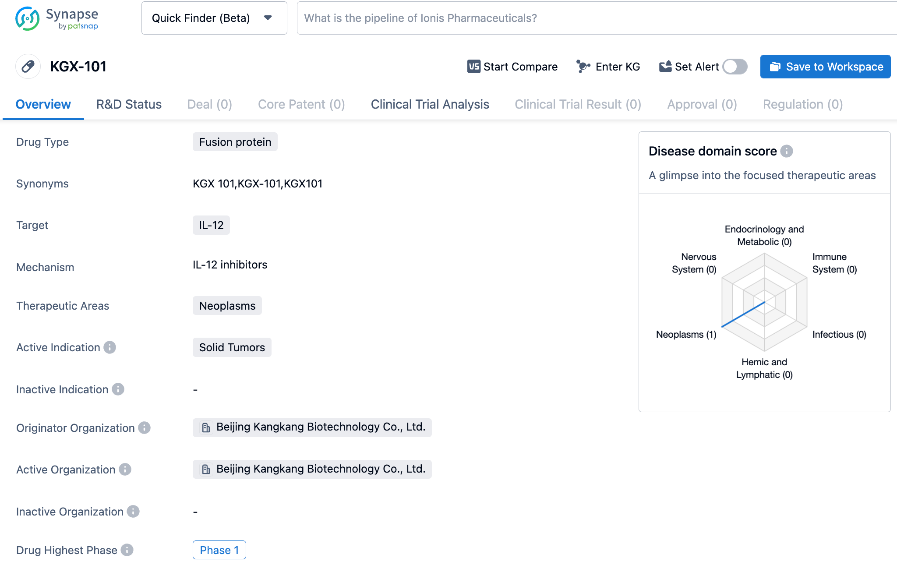The height and width of the screenshot is (565, 897).
Task: Click the Save to Workspace icon
Action: 775,66
